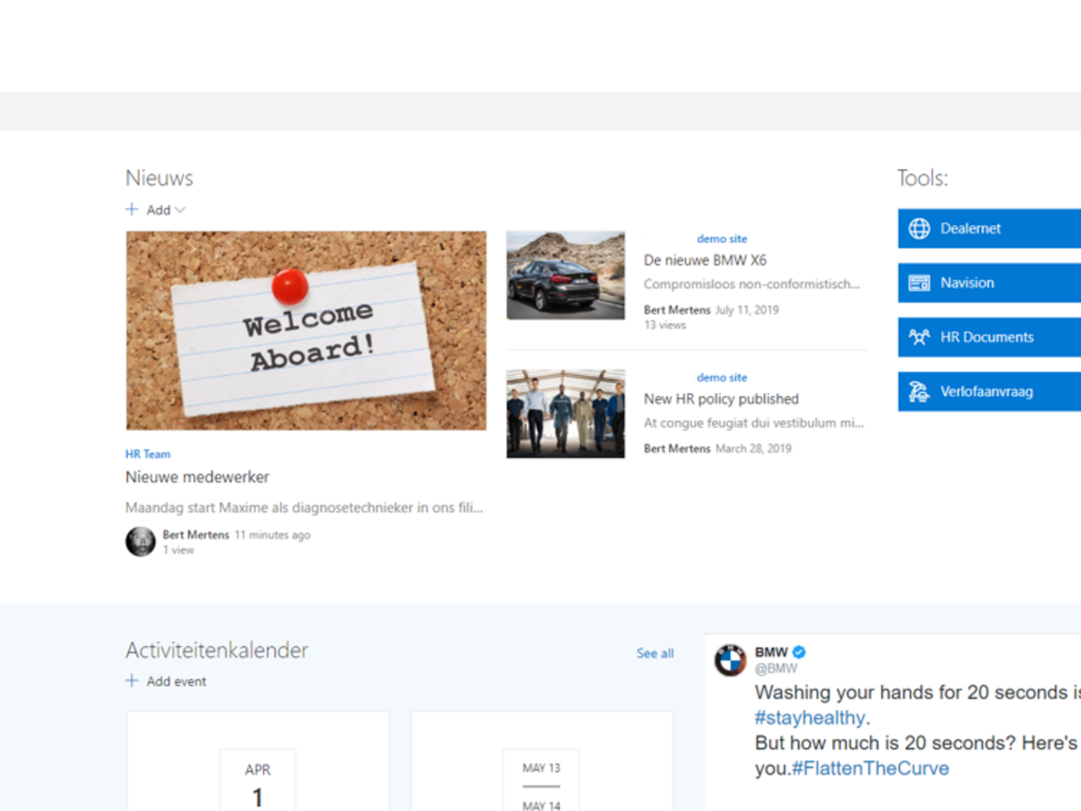1081x811 pixels.
Task: Open the Nieuwe medewerker article title
Action: [197, 477]
